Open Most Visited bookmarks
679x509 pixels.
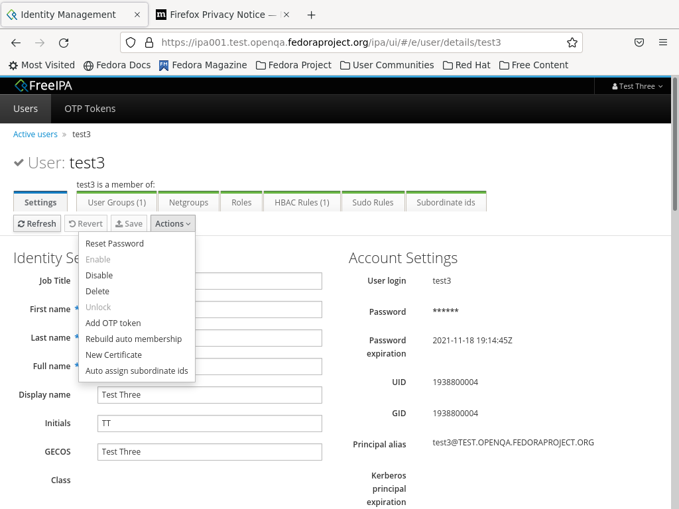42,65
